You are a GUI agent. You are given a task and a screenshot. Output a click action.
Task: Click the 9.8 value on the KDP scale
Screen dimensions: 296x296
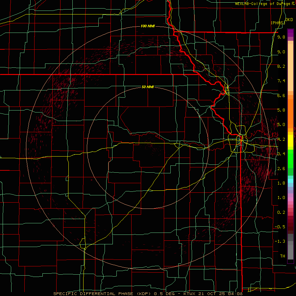click(x=281, y=37)
